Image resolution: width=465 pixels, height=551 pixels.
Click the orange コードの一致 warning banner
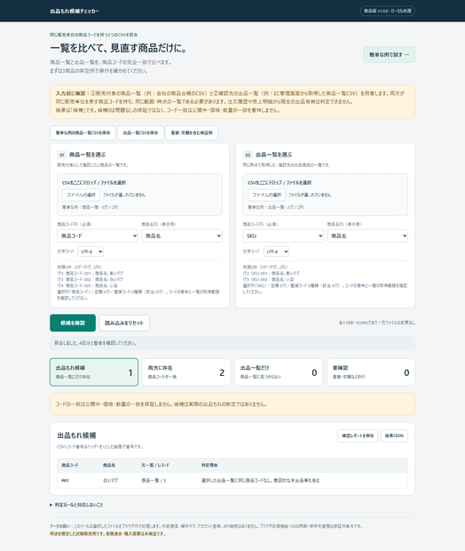click(232, 404)
